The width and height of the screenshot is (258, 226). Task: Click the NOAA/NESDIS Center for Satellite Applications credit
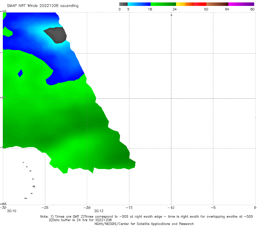[x=144, y=224]
